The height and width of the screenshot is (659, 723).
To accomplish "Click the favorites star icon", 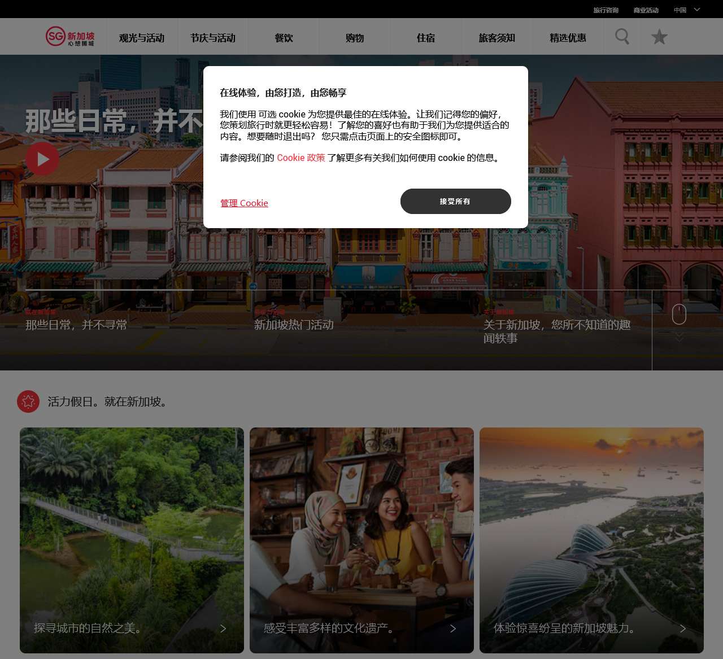I will (659, 37).
